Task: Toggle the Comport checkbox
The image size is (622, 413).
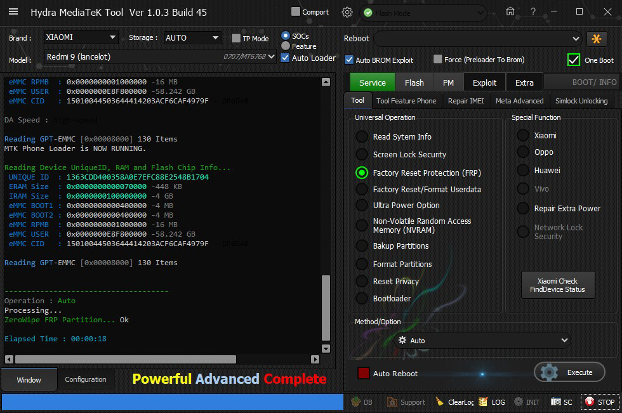Action: pos(296,12)
